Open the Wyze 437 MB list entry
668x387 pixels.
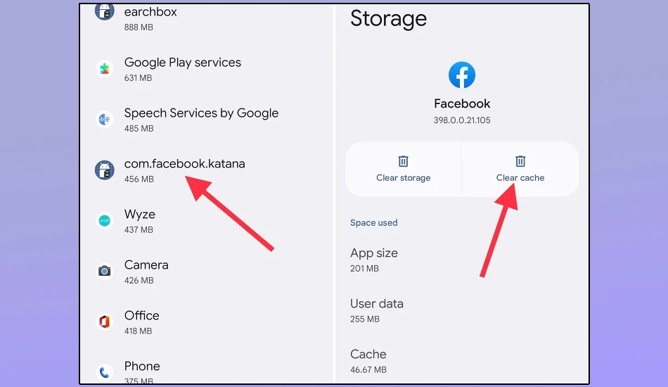click(x=207, y=221)
